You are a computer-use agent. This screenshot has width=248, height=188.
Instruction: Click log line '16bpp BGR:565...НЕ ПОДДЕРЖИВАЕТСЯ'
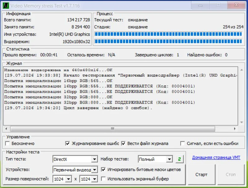point(100,92)
